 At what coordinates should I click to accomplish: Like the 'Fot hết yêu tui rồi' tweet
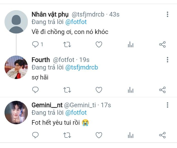click(x=99, y=135)
